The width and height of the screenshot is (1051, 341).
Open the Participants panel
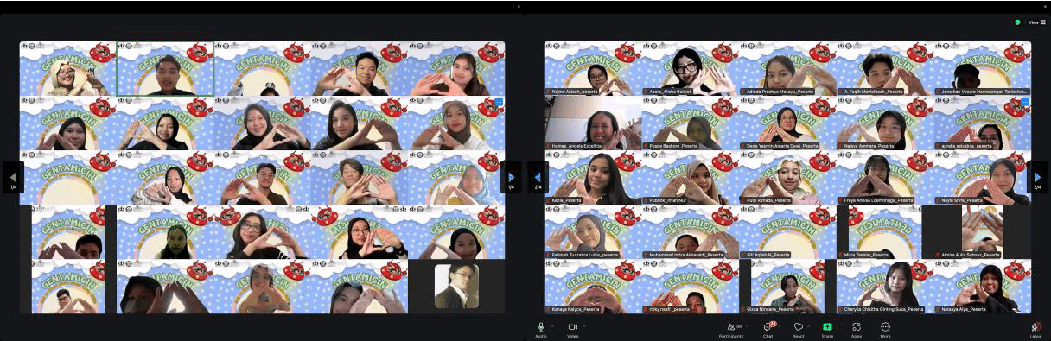[x=731, y=327]
